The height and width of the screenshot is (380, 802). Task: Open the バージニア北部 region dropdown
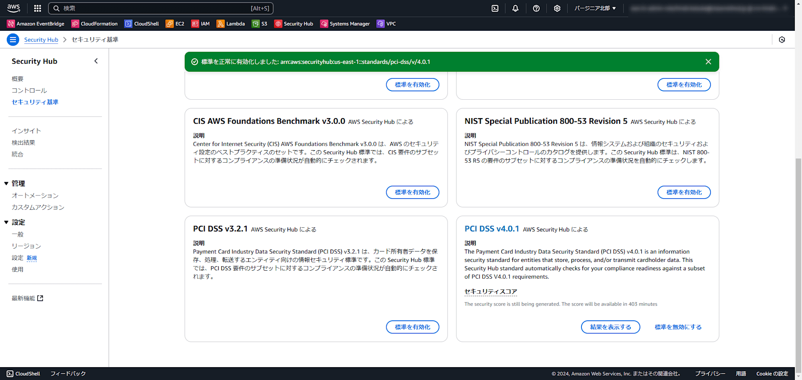tap(595, 8)
